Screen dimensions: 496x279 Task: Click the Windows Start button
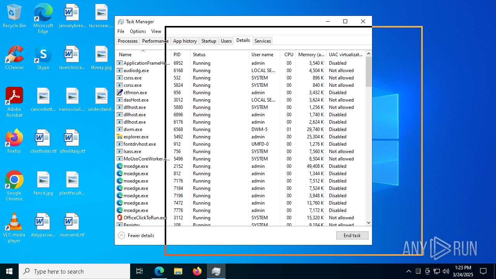coord(9,271)
